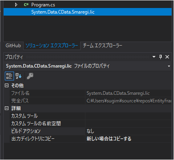The image size is (174, 160).
Task: Switch to ソリューション エクスプローラー tab
Action: click(52, 46)
